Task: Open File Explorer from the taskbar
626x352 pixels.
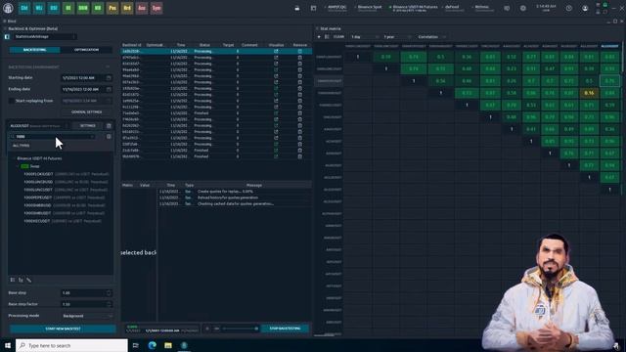Action: tap(168, 345)
